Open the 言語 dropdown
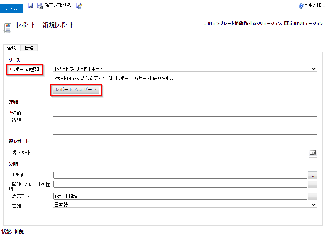Image resolution: width=326 pixels, height=238 pixels. tap(185, 205)
